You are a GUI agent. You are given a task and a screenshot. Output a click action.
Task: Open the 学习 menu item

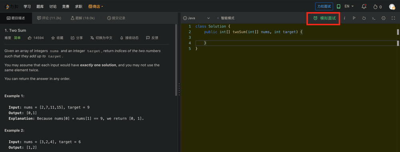coord(27,6)
